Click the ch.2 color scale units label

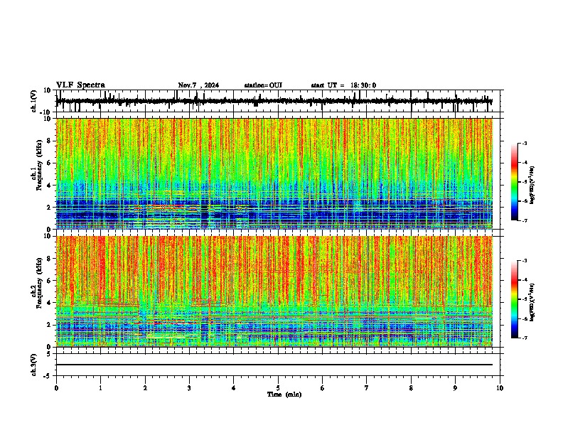click(x=533, y=302)
